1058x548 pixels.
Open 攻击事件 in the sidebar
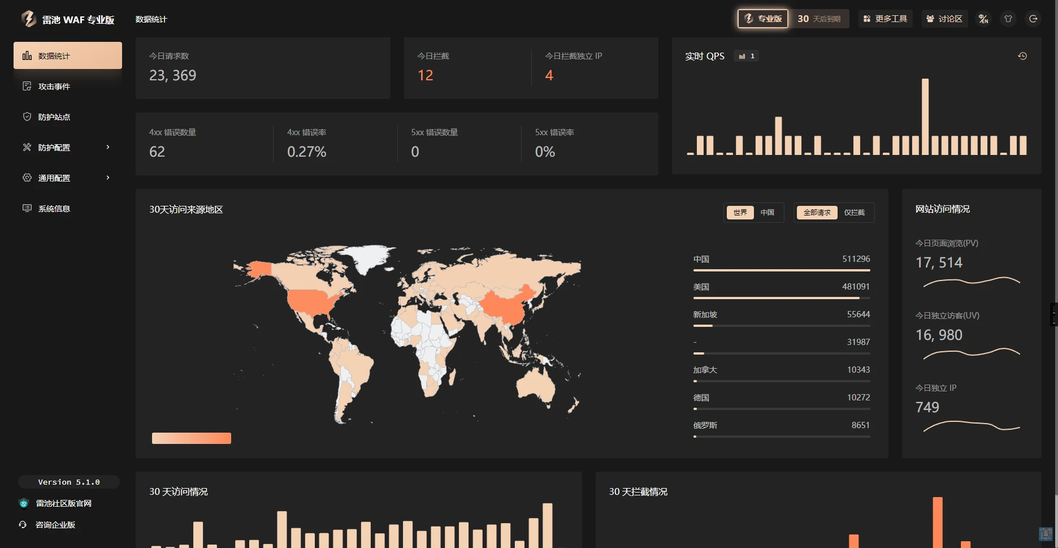pyautogui.click(x=54, y=87)
